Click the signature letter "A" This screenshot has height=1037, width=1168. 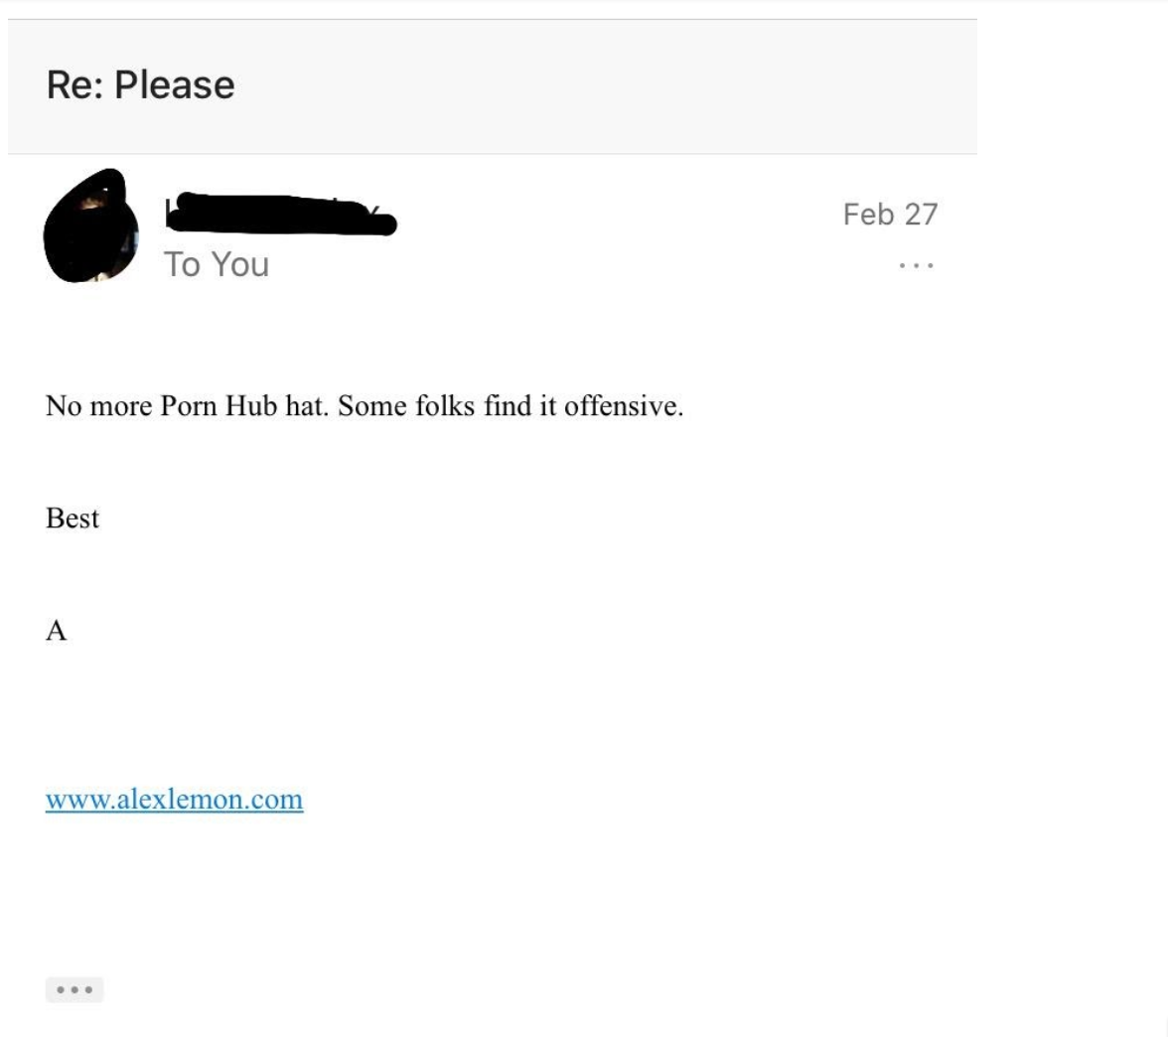coord(57,631)
